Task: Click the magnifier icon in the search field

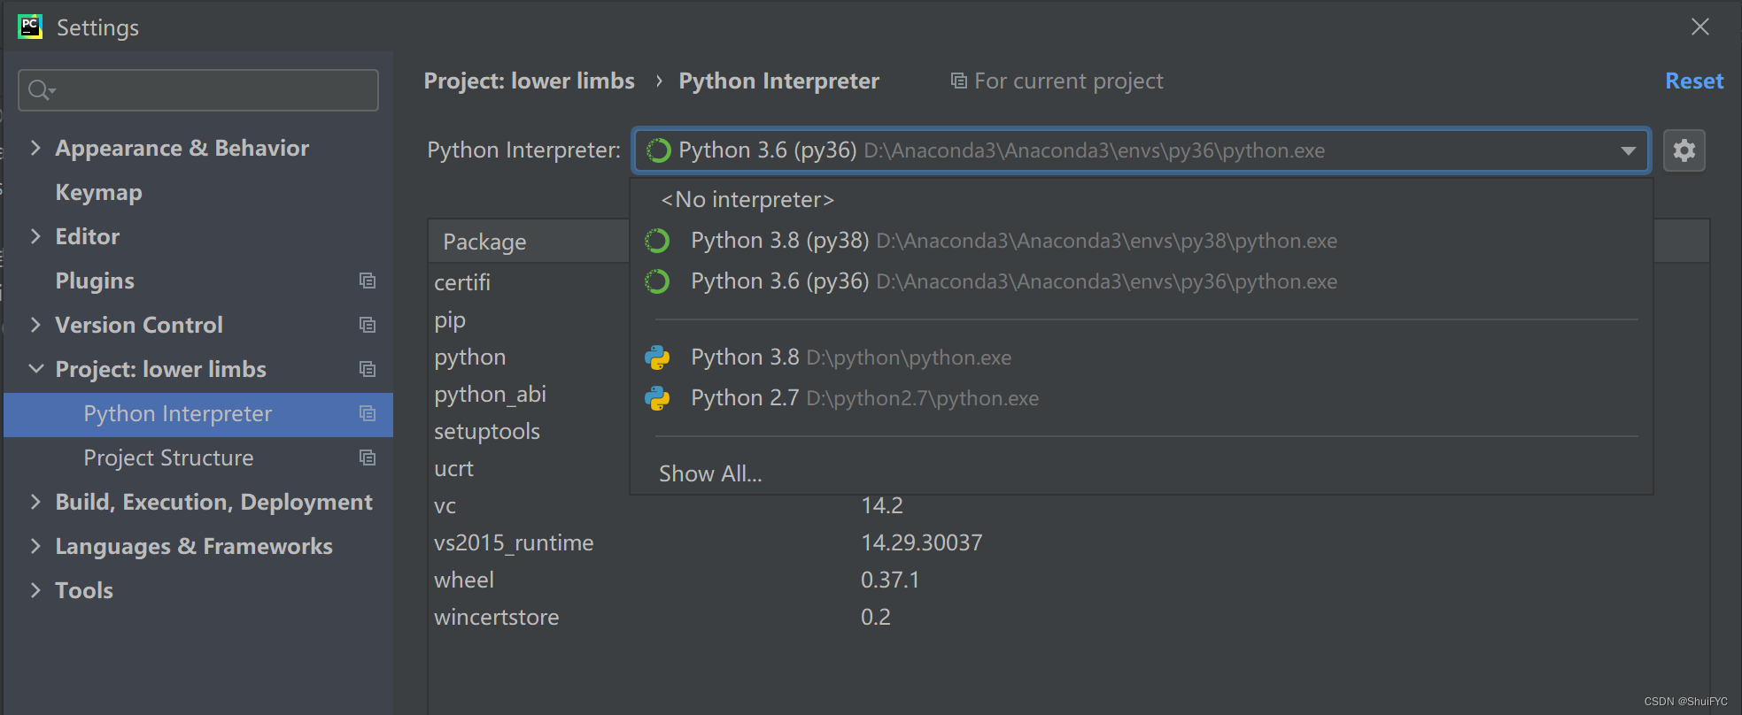Action: [41, 90]
